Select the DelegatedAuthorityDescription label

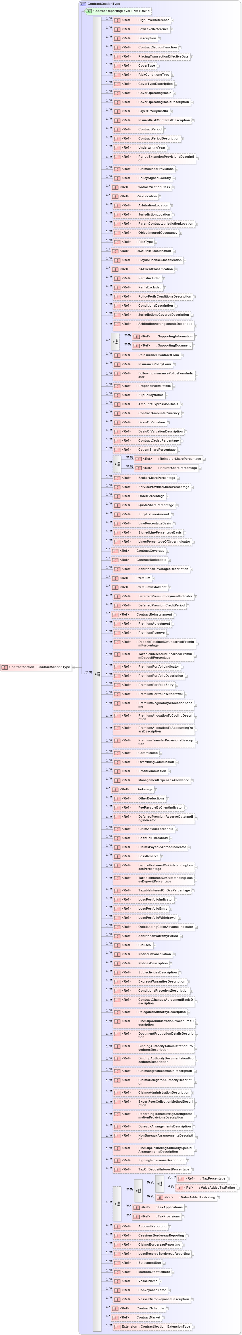click(x=162, y=1012)
